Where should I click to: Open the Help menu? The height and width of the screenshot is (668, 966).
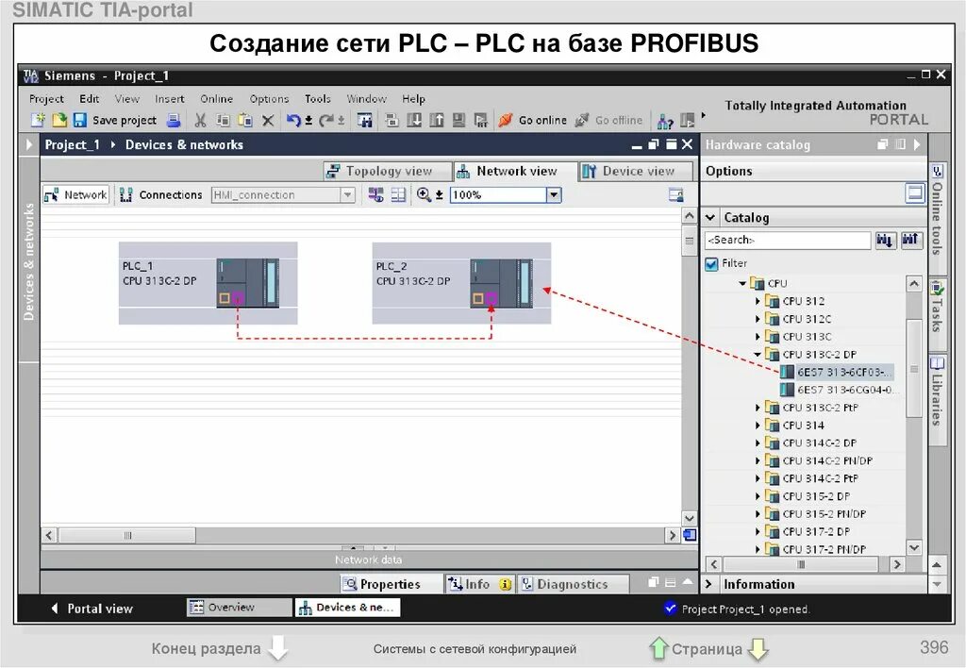413,99
